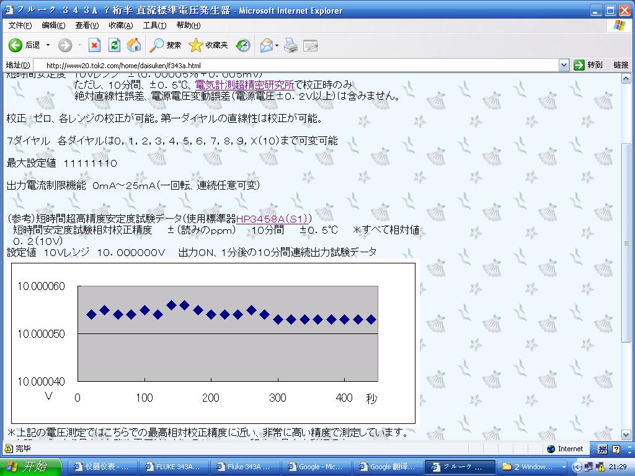Follow the 電気計測超精密研究所 link
The width and height of the screenshot is (635, 476).
[x=244, y=84]
